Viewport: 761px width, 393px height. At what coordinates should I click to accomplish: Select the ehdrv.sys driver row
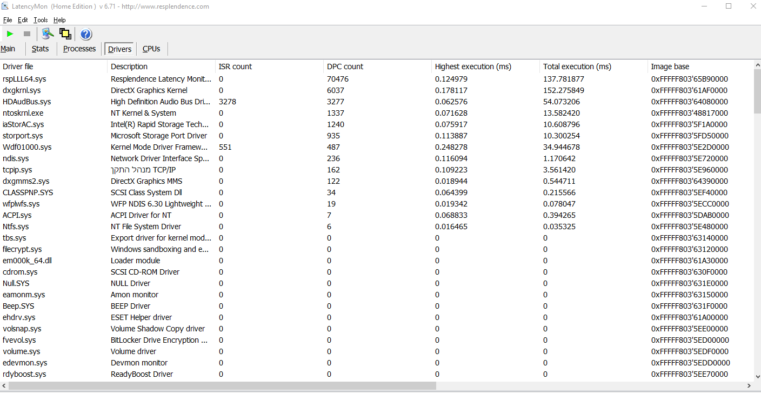(376, 317)
